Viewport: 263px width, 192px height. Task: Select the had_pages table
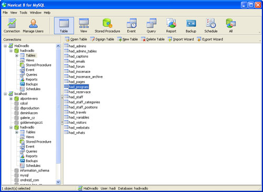[x=75, y=82]
